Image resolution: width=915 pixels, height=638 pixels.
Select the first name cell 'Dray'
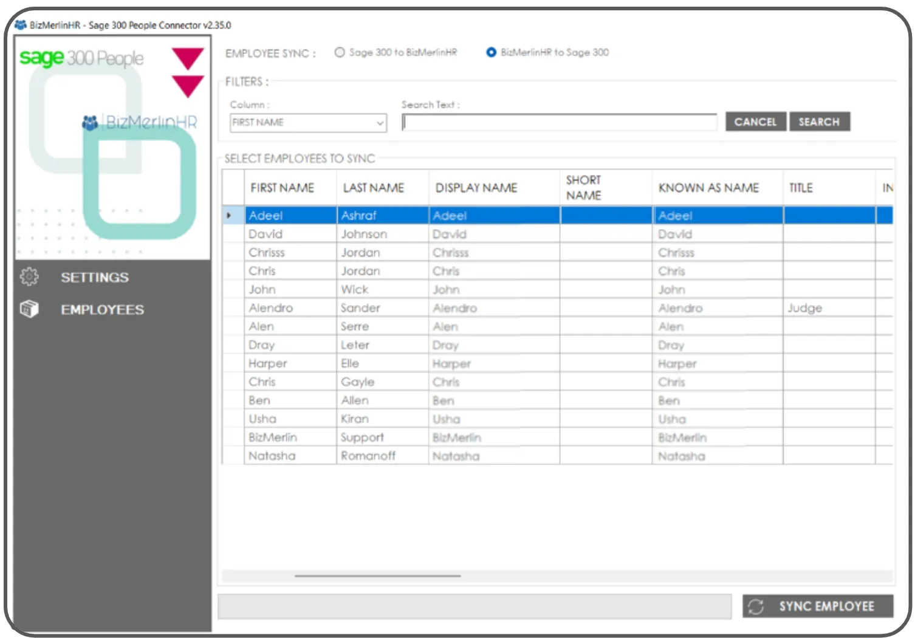(291, 345)
